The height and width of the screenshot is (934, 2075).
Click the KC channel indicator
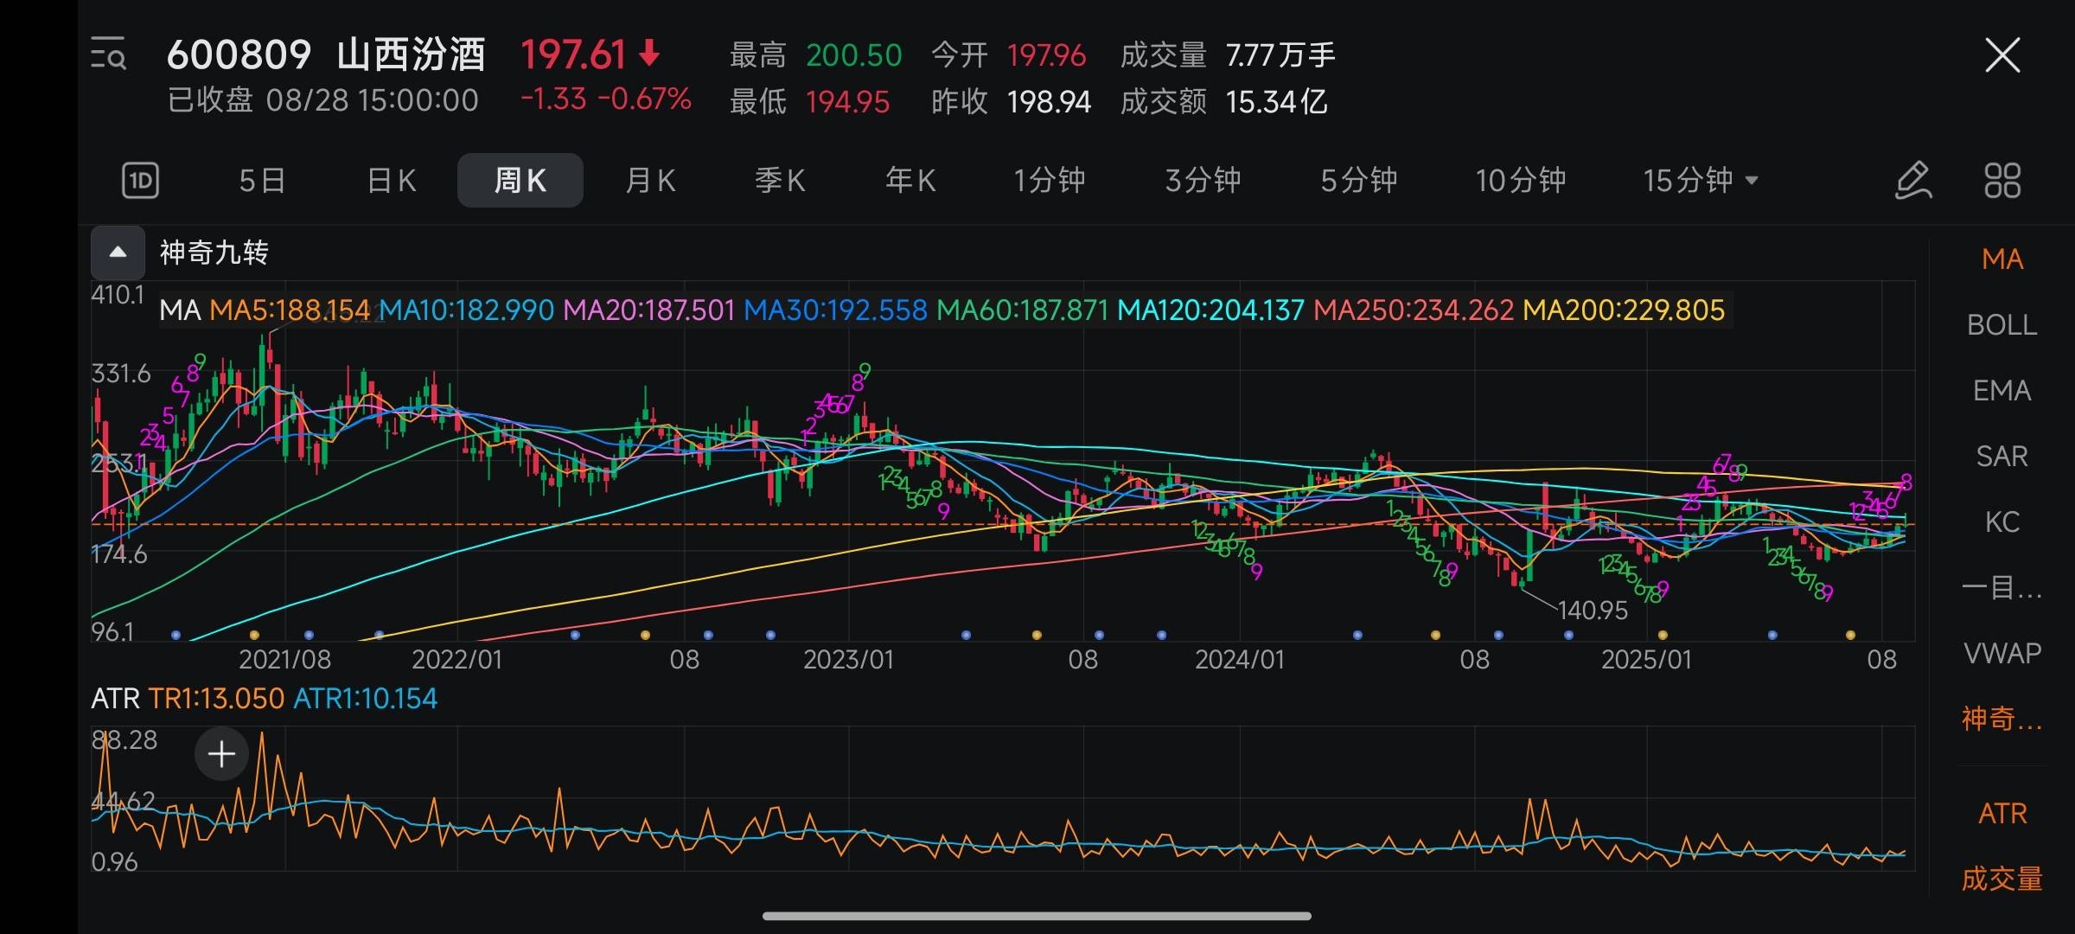pos(2002,522)
